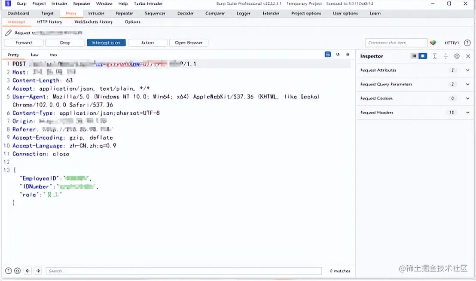Click the Inspector expand all sections icon
The image size is (476, 281).
pyautogui.click(x=445, y=56)
